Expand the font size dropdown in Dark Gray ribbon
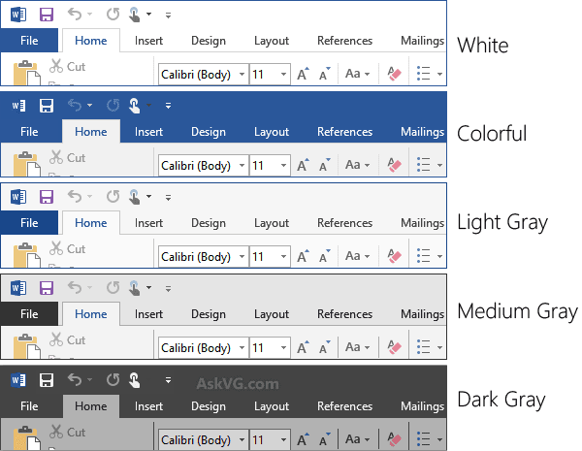 click(x=283, y=440)
